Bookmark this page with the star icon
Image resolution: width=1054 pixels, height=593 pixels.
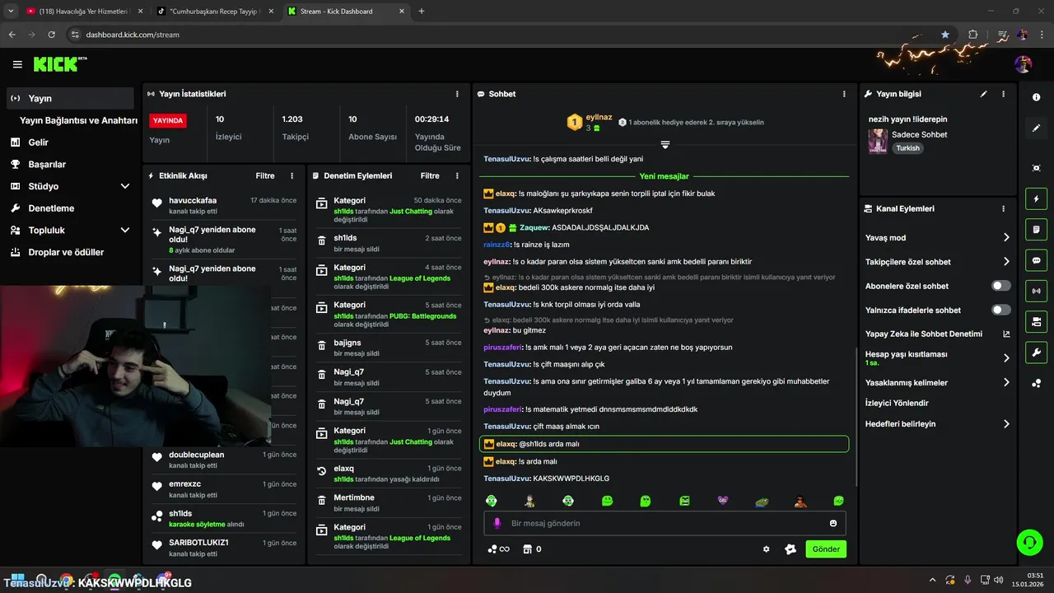pos(945,35)
